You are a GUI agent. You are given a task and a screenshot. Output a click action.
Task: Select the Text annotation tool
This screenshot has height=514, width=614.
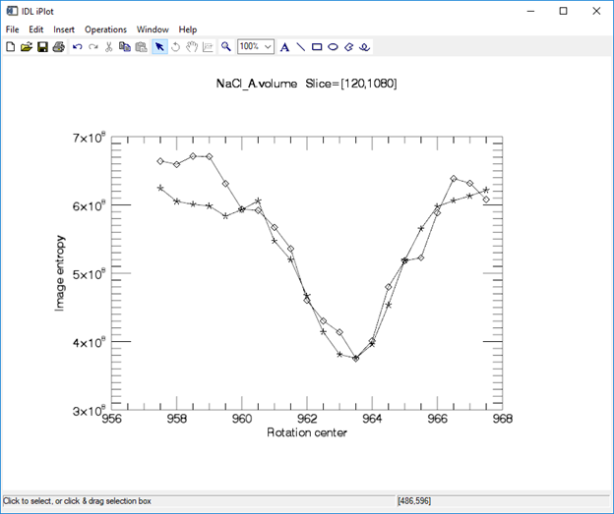[284, 47]
